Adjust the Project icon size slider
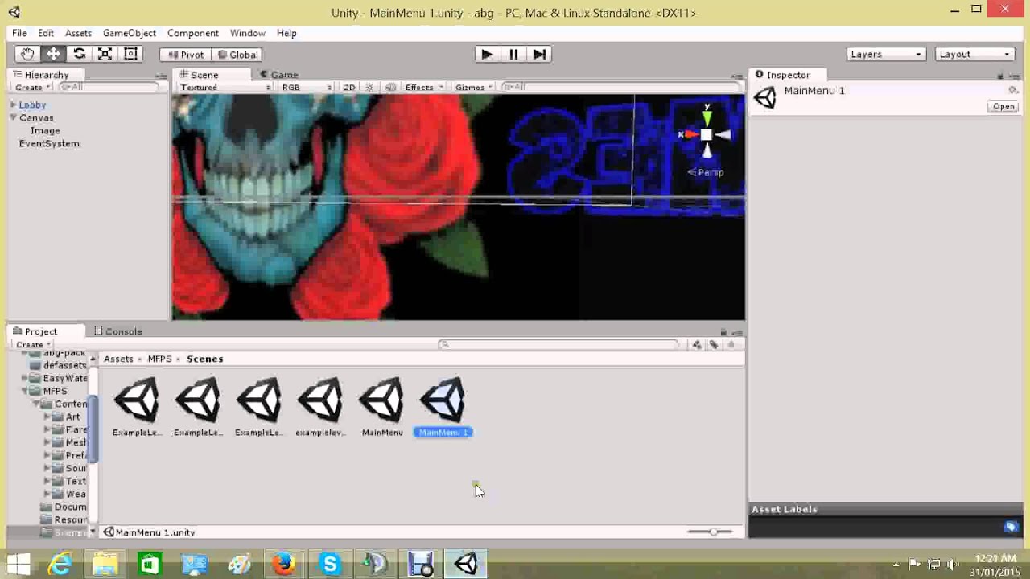Screen dimensions: 1030x579 coord(713,532)
